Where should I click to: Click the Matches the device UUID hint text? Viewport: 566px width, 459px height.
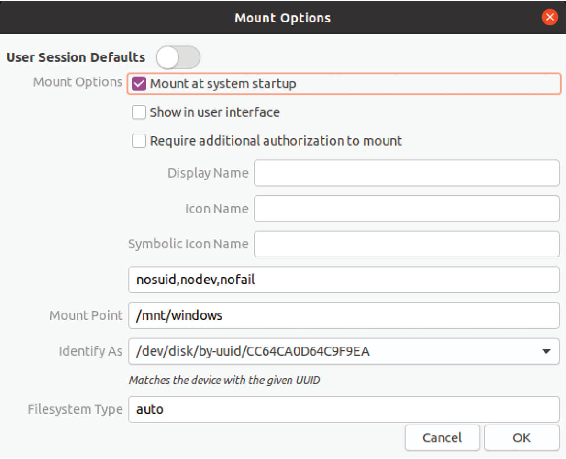coord(224,381)
